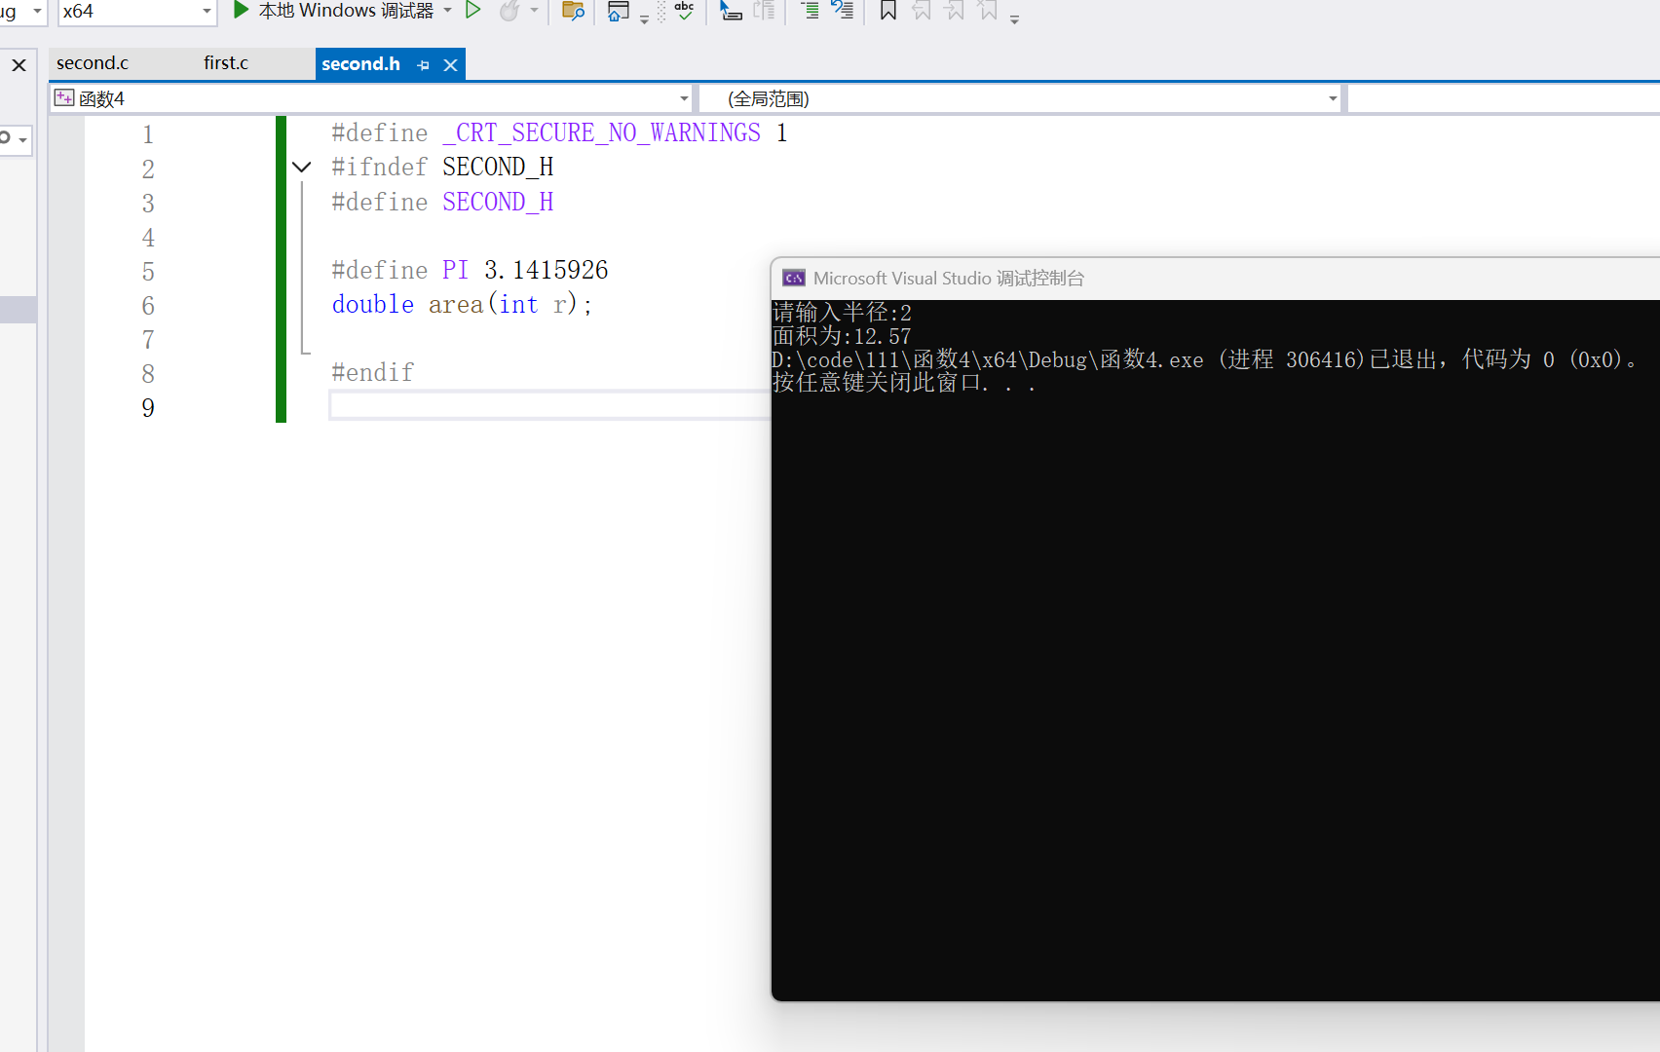Click the _CRT_SECURE_NO_WARNINGS macro name
Image resolution: width=1660 pixels, height=1052 pixels.
coord(601,132)
